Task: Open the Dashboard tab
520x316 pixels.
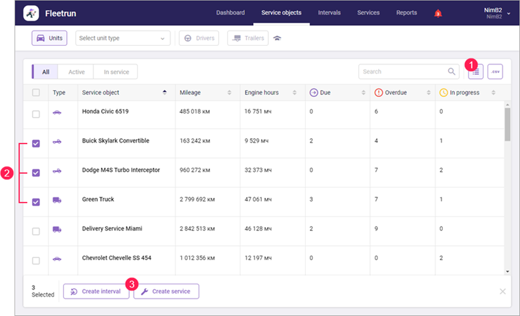Action: click(x=230, y=13)
